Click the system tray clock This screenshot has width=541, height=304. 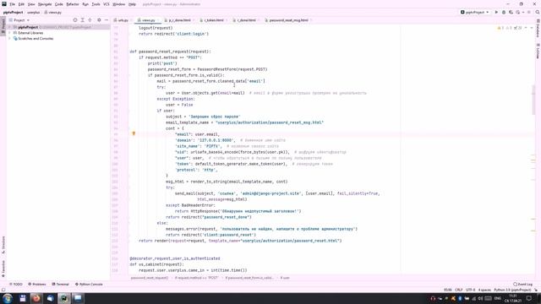[x=513, y=298]
